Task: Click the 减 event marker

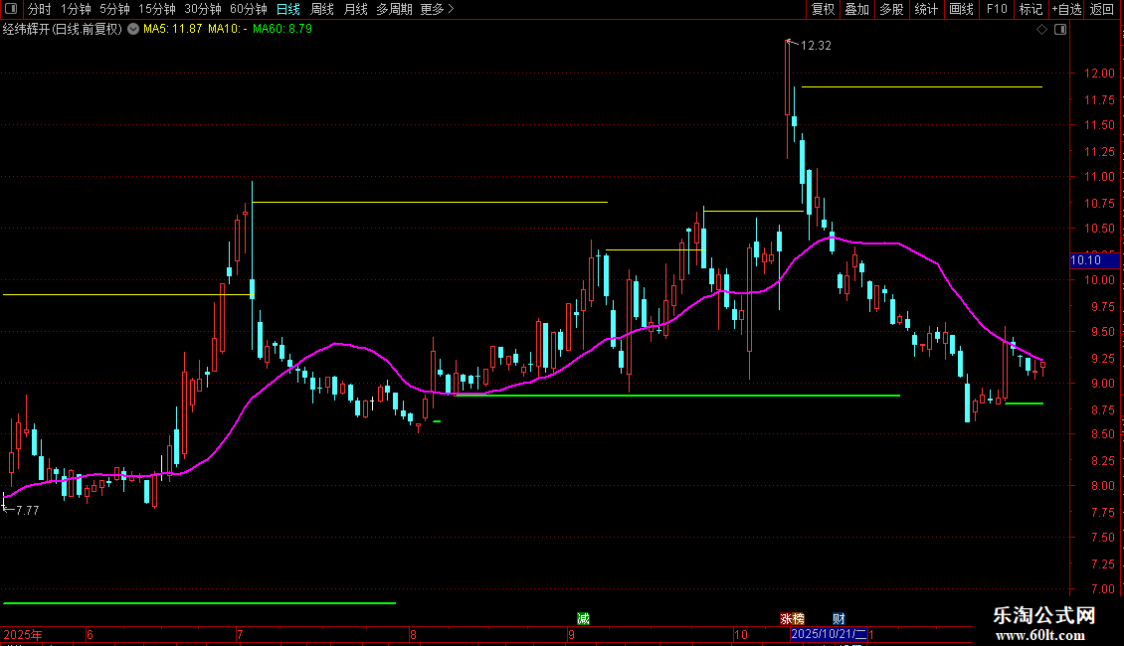Action: click(x=584, y=619)
